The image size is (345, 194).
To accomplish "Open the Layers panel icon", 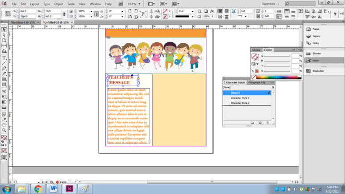I will click(309, 36).
